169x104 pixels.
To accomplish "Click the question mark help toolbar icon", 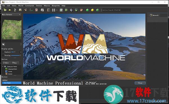I will [15, 10].
